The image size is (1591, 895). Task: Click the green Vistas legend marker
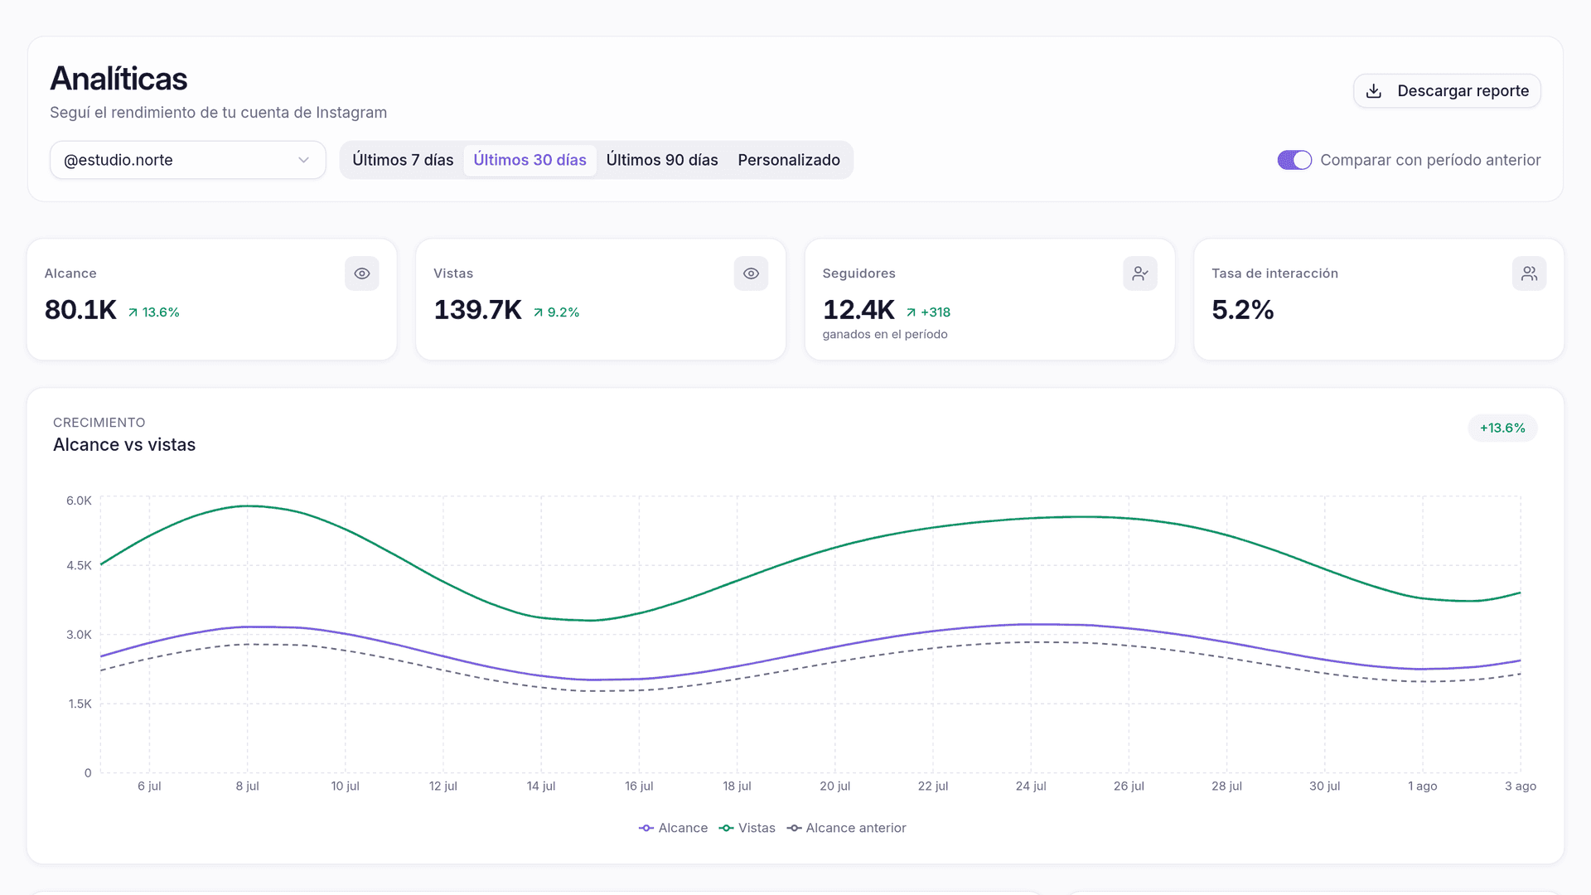(x=727, y=828)
